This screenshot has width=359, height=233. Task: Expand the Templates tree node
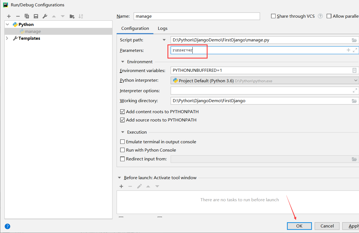(x=7, y=38)
